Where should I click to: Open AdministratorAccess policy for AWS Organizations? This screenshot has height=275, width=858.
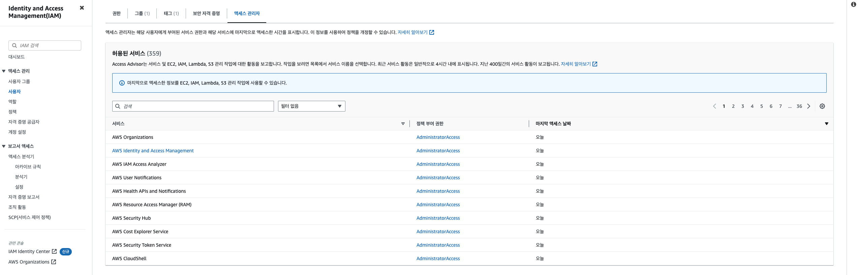point(438,137)
